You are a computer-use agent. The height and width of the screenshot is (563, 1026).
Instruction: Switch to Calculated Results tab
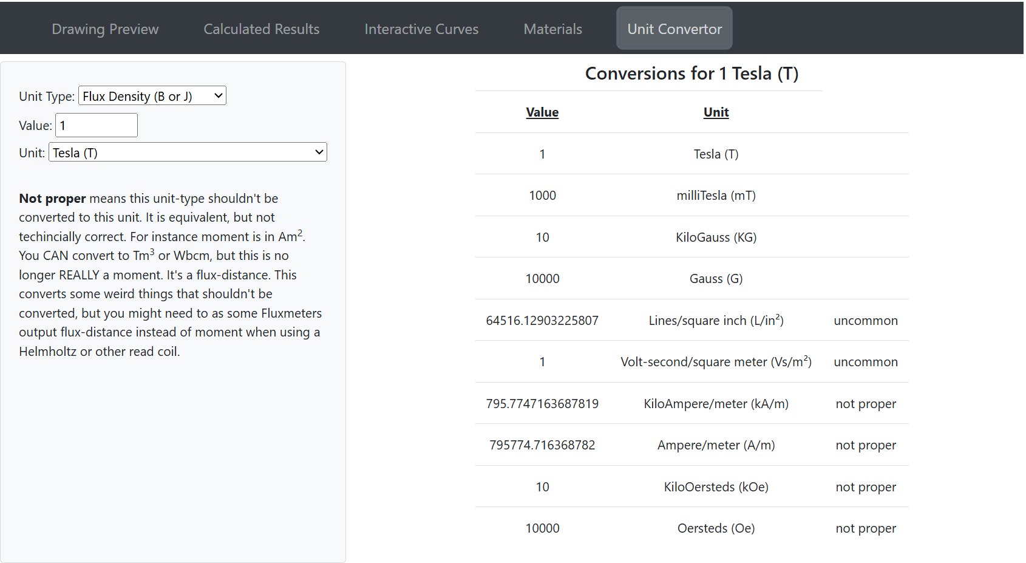click(x=261, y=29)
